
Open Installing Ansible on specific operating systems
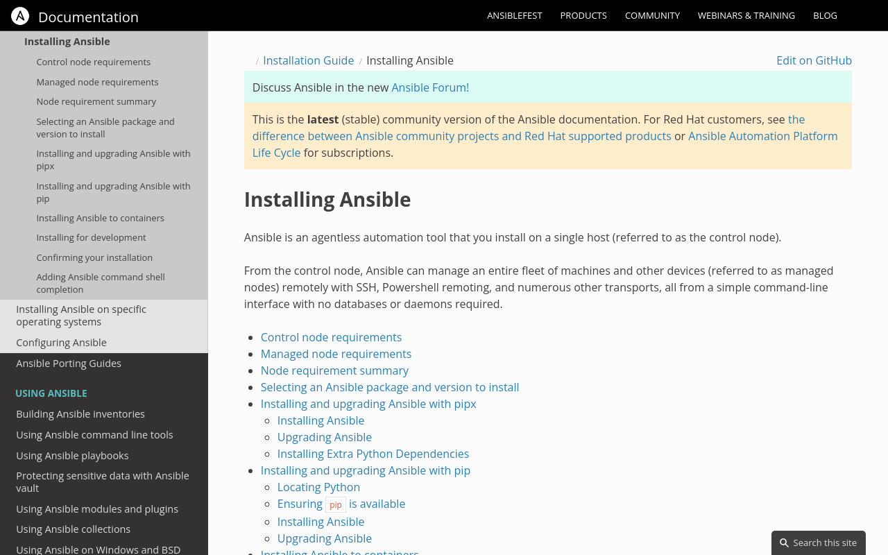point(81,316)
